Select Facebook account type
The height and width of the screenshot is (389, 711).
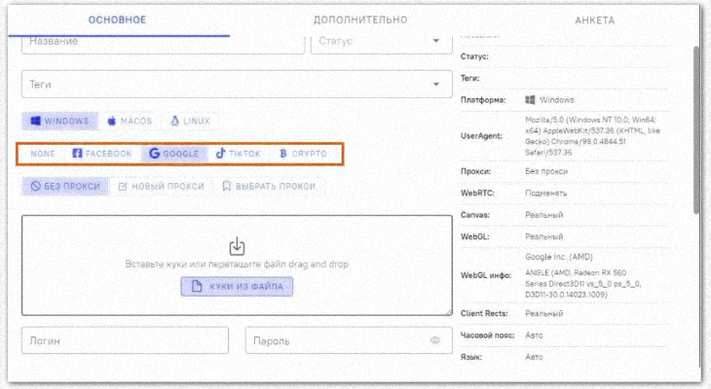[x=101, y=154]
